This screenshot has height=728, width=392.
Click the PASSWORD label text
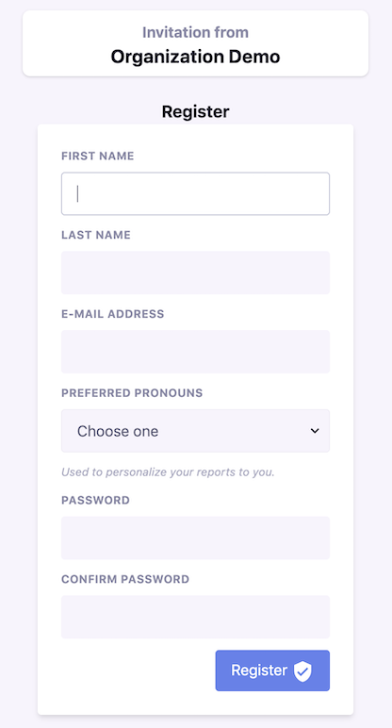pos(95,500)
